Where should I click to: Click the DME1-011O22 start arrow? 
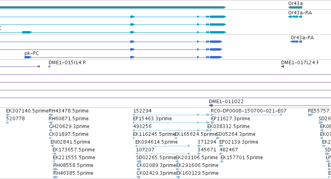pos(211,105)
